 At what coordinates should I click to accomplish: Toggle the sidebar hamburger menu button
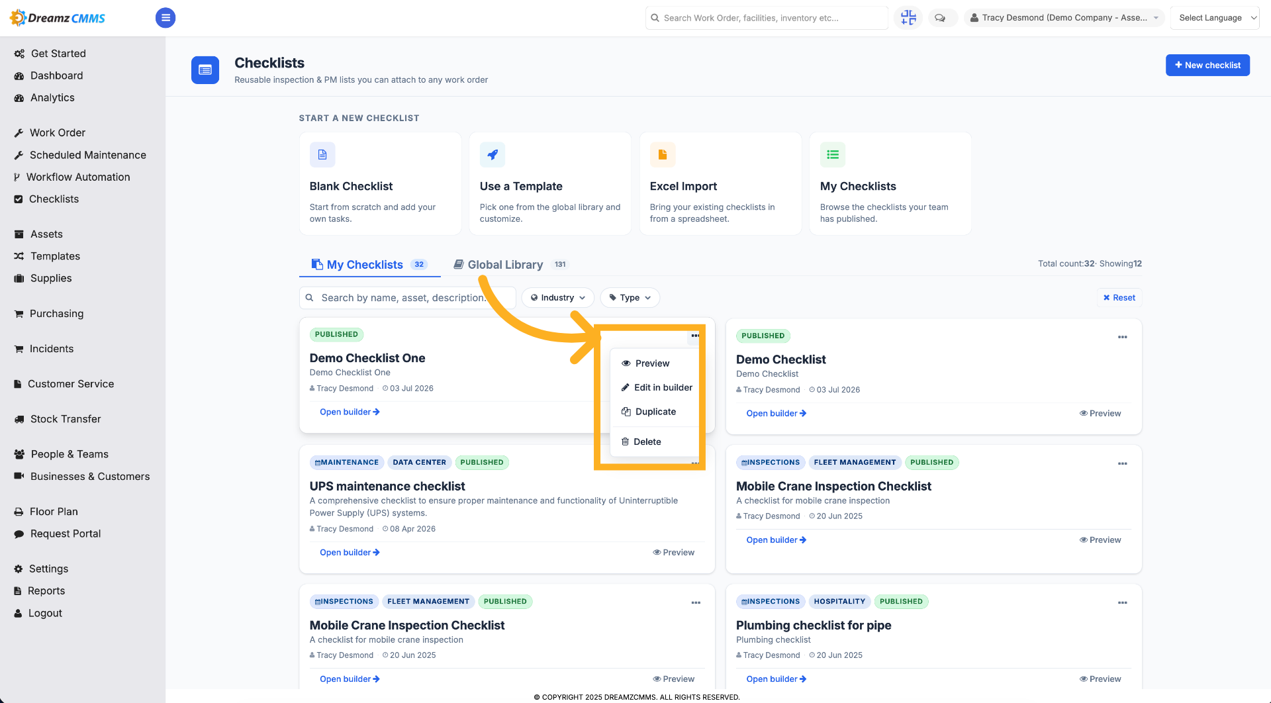click(x=165, y=18)
